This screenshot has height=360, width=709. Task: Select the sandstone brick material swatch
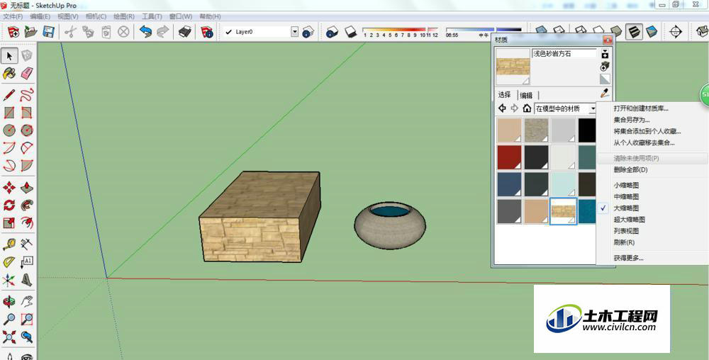(x=563, y=211)
